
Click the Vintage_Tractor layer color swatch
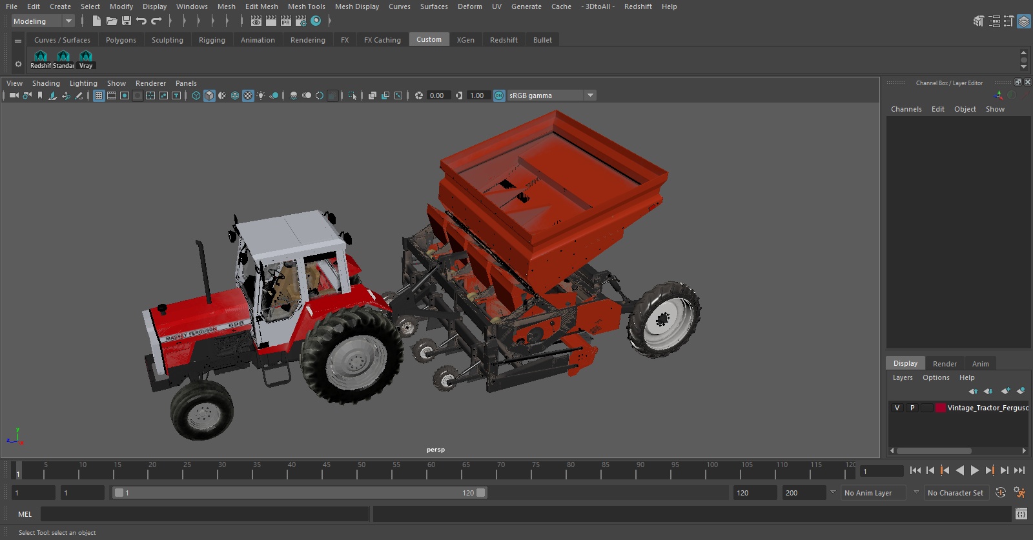click(941, 408)
